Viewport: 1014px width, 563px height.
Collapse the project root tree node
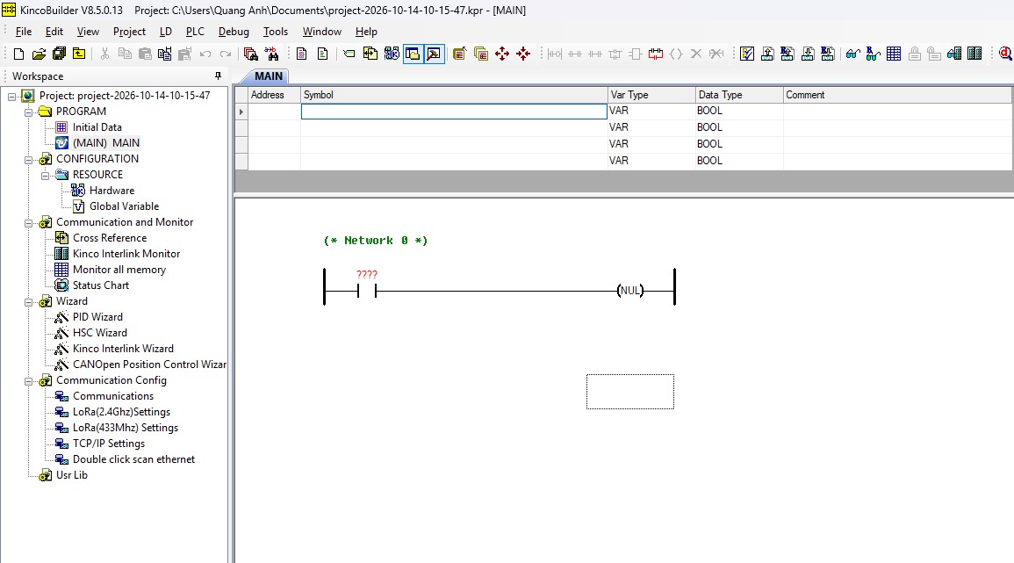point(11,96)
